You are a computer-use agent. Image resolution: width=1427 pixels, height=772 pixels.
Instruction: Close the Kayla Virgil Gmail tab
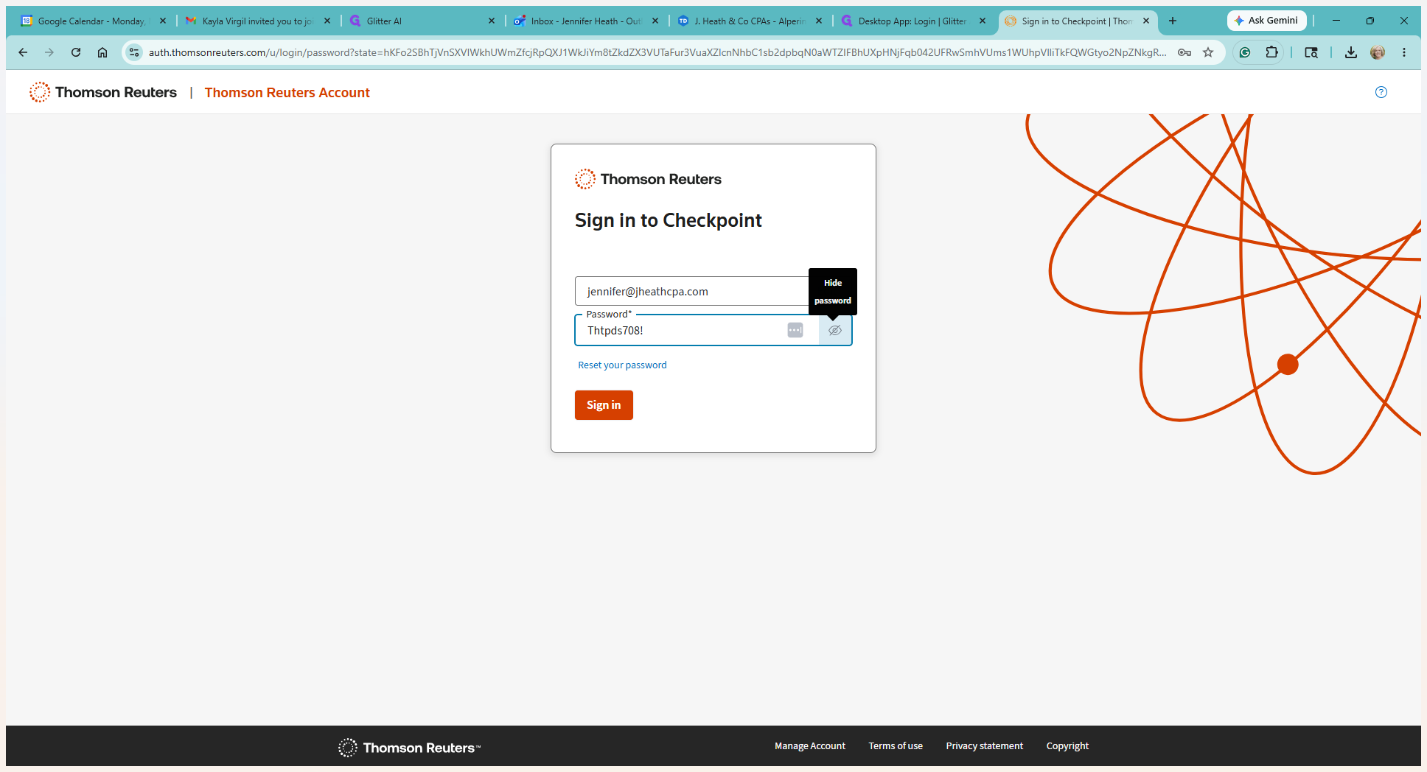327,21
